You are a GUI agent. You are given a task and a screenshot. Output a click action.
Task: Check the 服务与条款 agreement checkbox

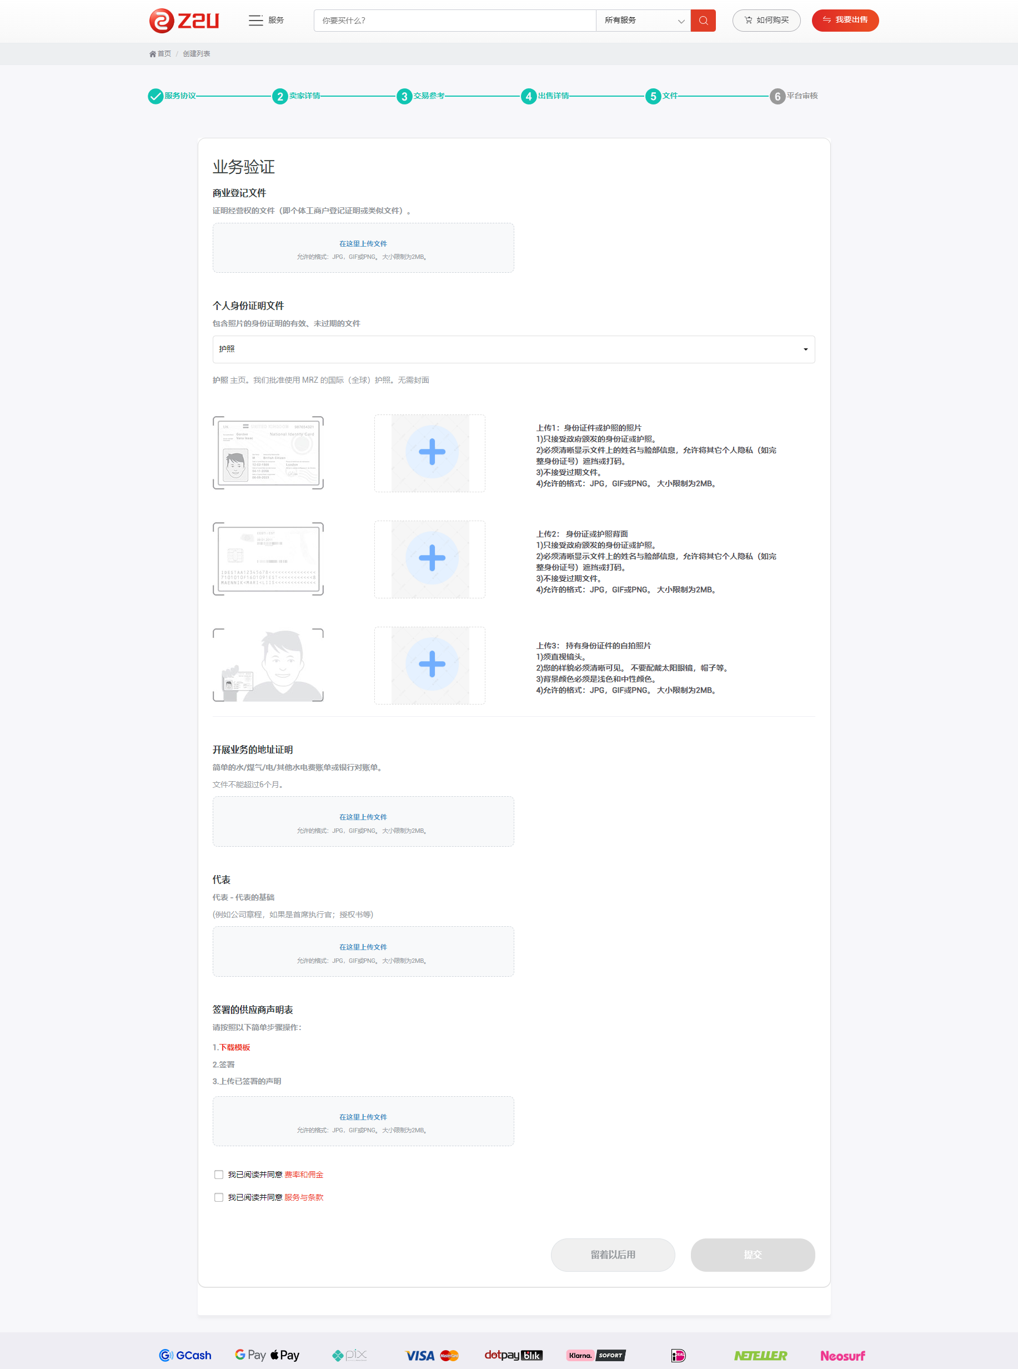pos(219,1197)
